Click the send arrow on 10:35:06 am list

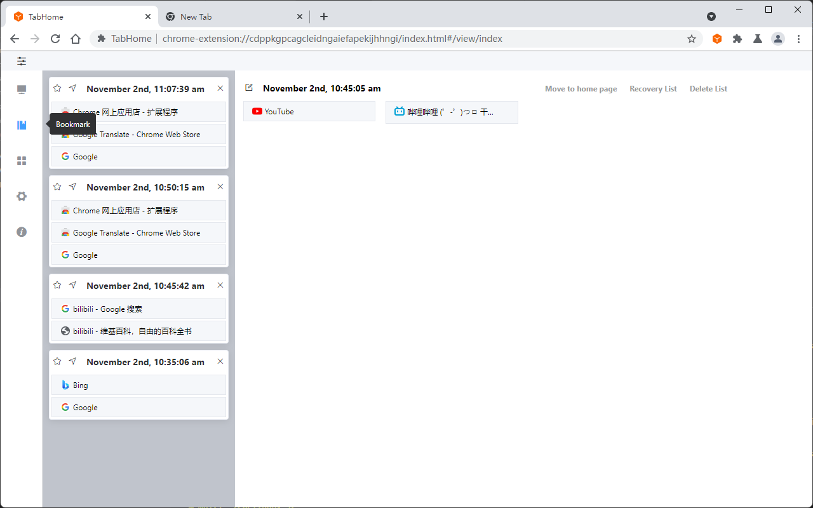[72, 361]
